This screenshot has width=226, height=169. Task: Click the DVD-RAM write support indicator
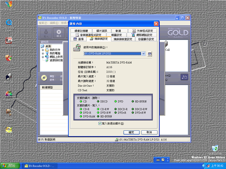pos(81,117)
